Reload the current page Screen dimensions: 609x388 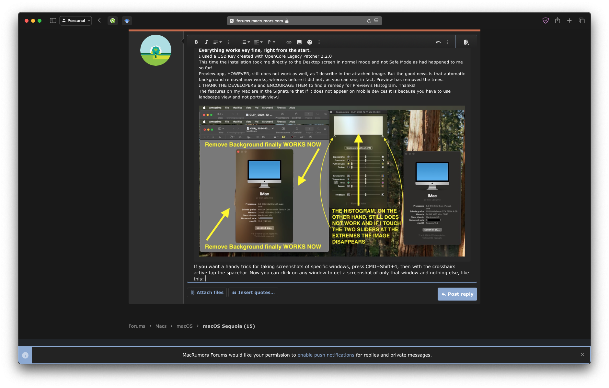[369, 21]
